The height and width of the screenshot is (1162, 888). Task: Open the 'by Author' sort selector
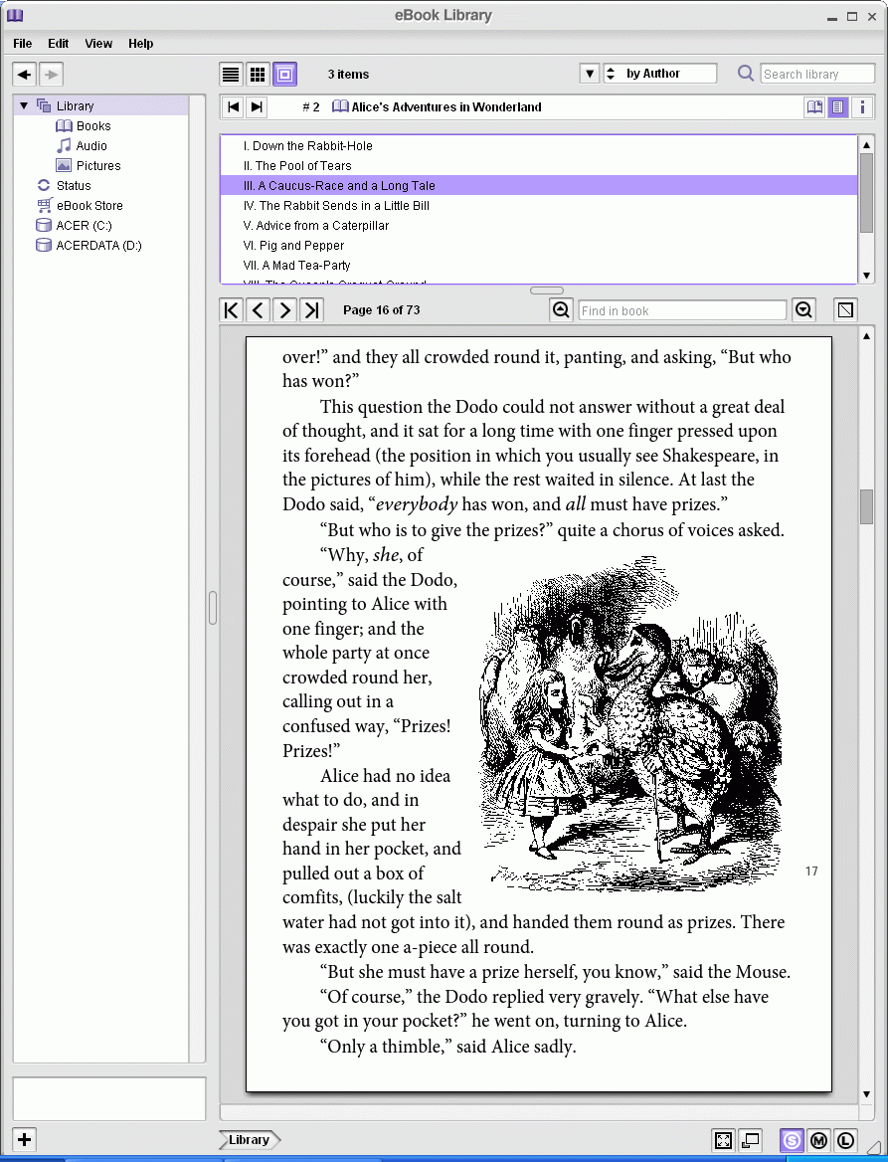(660, 74)
